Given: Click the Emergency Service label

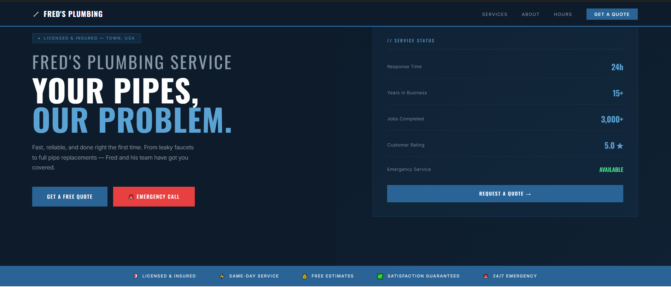Looking at the screenshot, I should (409, 169).
